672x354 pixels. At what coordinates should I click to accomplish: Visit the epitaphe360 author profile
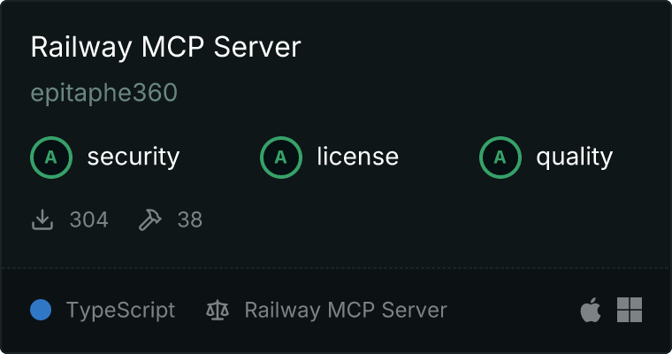(104, 93)
